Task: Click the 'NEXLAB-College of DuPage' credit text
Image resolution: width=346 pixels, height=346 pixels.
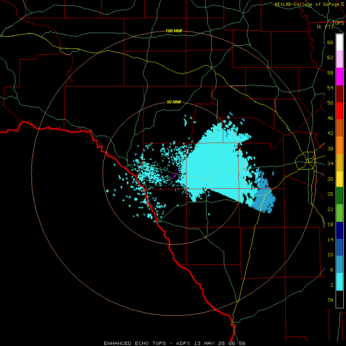Action: pos(308,4)
